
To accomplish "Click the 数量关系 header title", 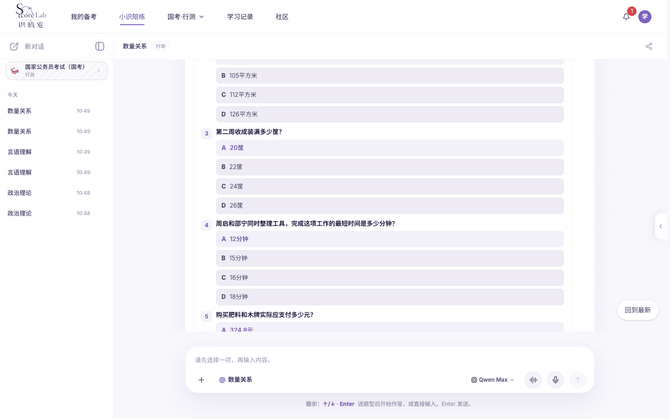I will point(135,46).
